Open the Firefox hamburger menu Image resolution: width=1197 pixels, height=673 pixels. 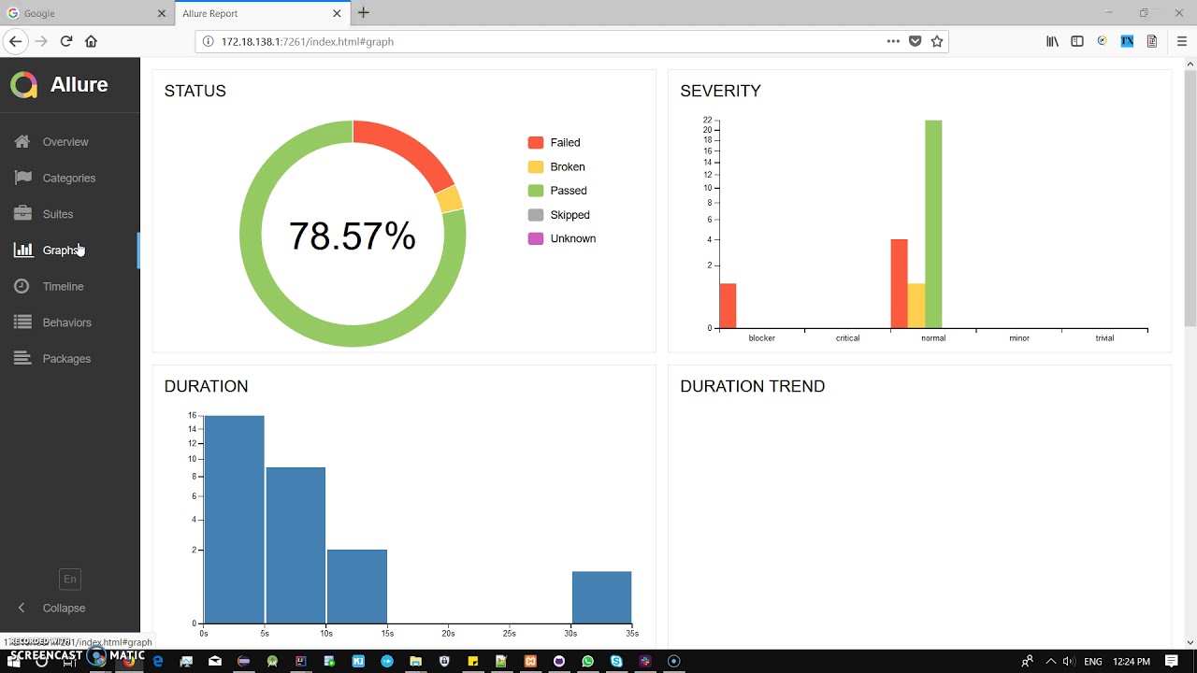(x=1182, y=41)
